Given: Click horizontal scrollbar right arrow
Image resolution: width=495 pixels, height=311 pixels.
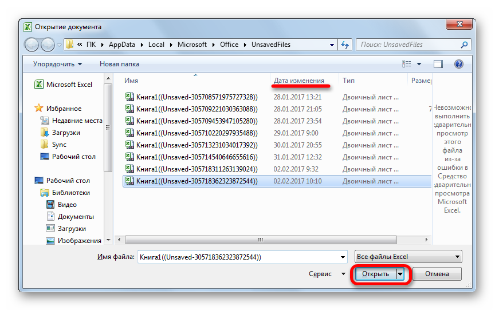Looking at the screenshot, I should pos(426,240).
